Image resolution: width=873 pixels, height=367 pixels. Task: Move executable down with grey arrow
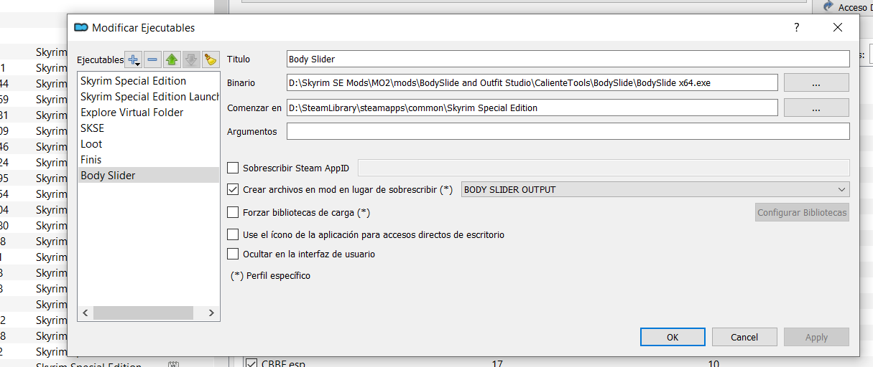[190, 59]
